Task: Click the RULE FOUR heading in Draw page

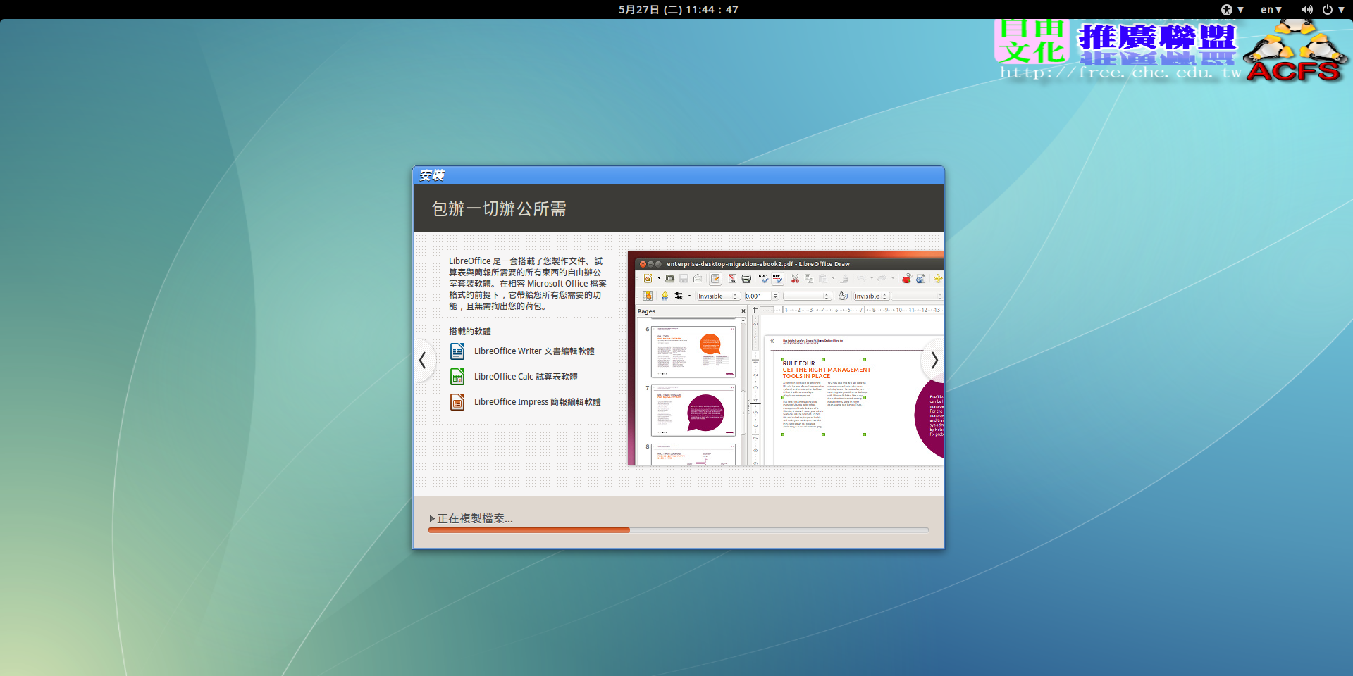Action: [x=799, y=363]
